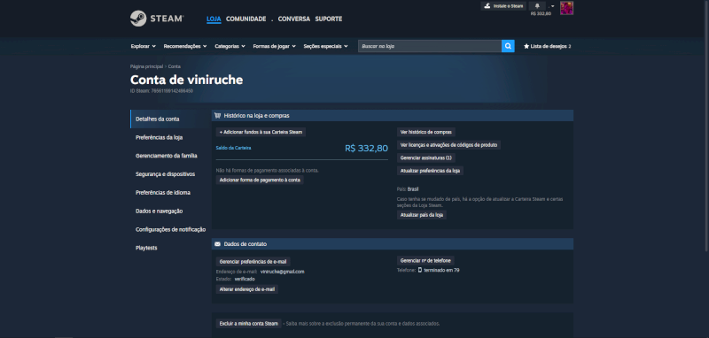Focus the Buscar na loja search field
The width and height of the screenshot is (709, 338).
[x=430, y=46]
